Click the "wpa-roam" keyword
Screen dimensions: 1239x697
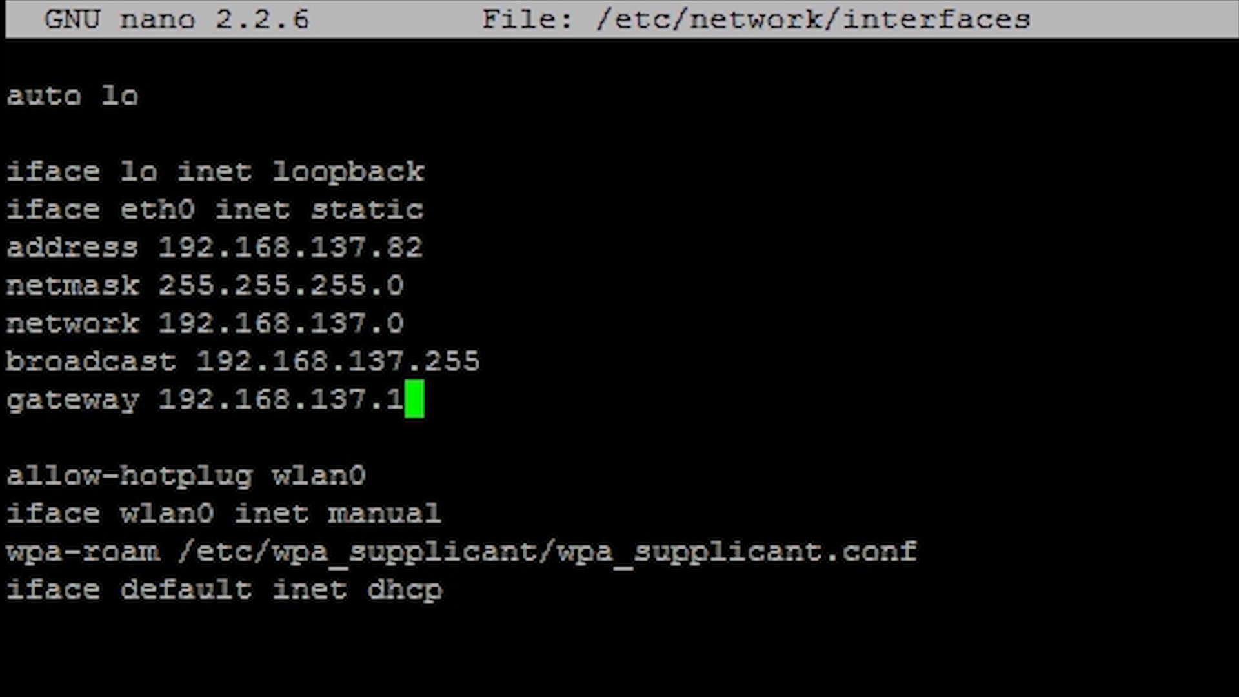83,552
